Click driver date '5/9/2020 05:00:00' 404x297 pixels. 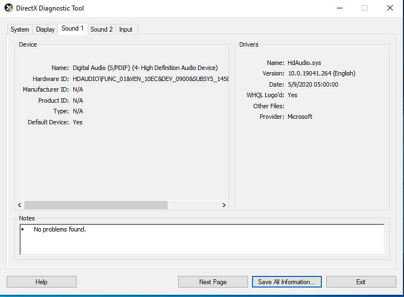point(313,84)
